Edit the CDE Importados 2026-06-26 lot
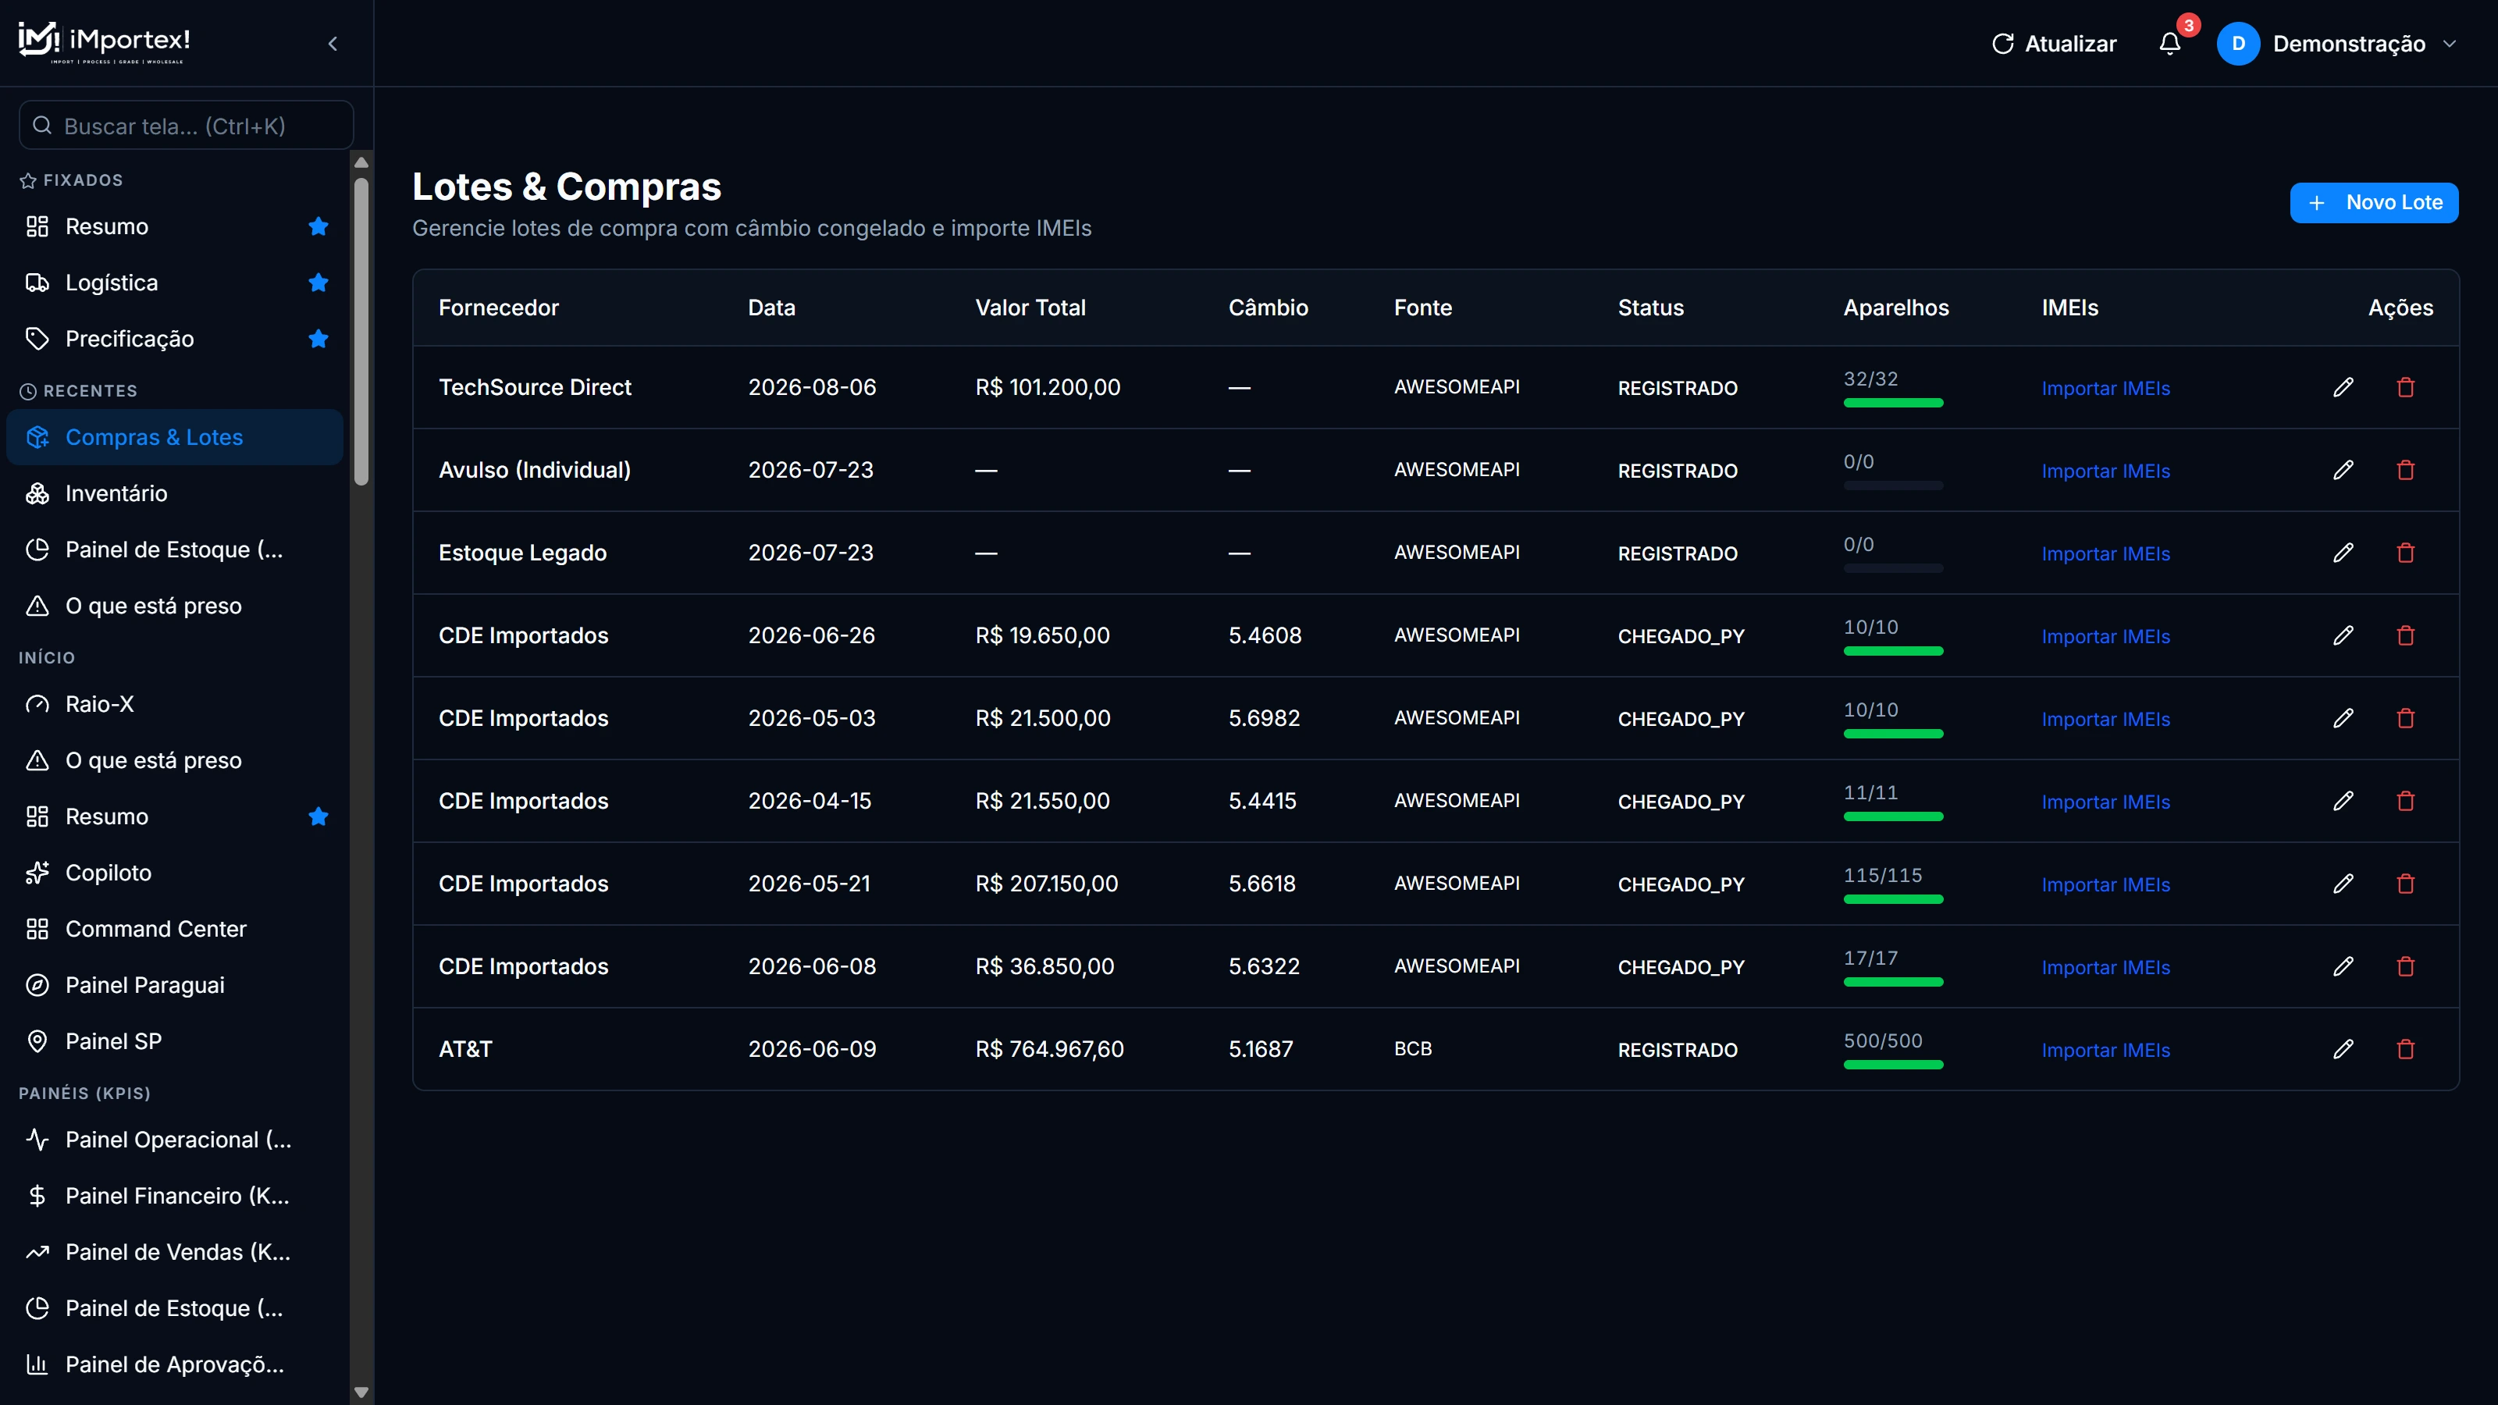Image resolution: width=2498 pixels, height=1405 pixels. pos(2343,635)
